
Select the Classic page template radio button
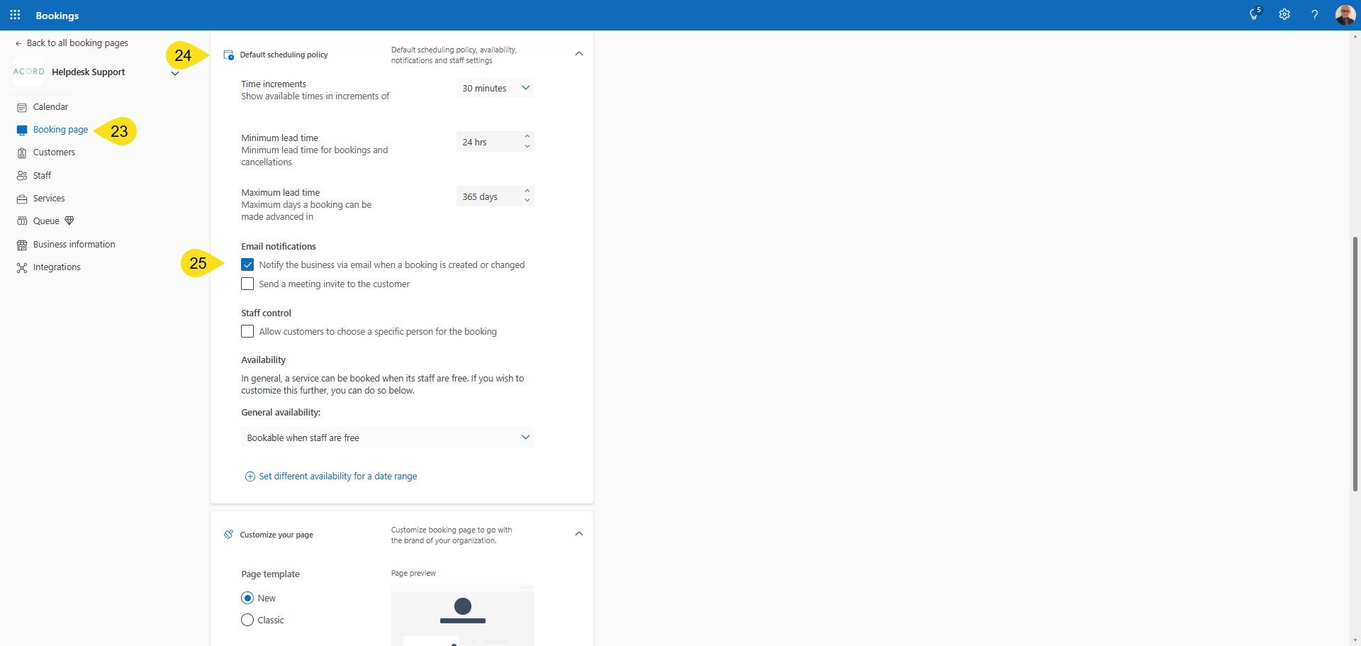coord(247,620)
